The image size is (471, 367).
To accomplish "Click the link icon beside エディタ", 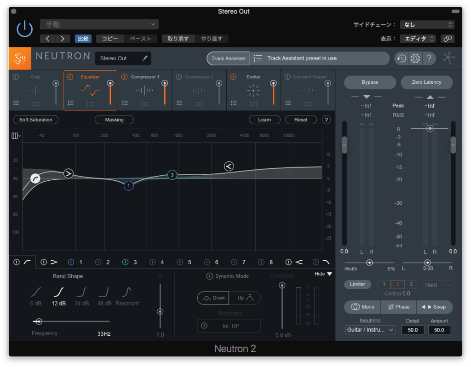I will pos(448,39).
